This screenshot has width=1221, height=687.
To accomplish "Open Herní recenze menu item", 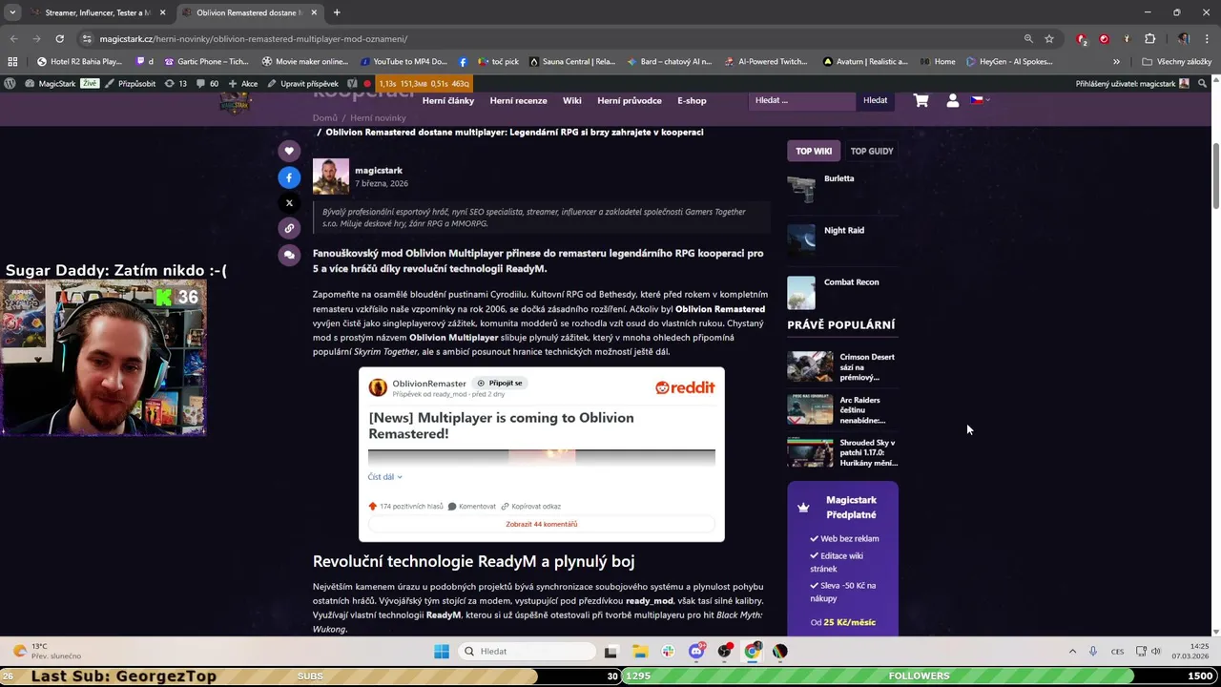I will [x=518, y=100].
